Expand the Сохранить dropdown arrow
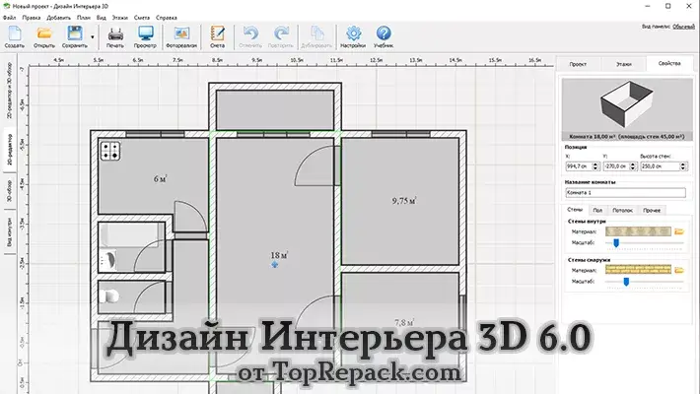The width and height of the screenshot is (700, 394). point(93,37)
